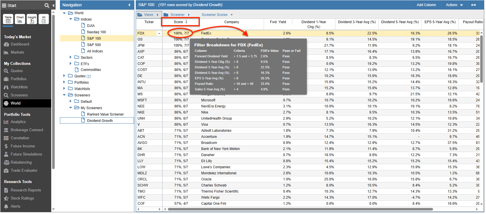This screenshot has height=214, width=486.
Task: Sort by Ticker column header
Action: coord(149,22)
